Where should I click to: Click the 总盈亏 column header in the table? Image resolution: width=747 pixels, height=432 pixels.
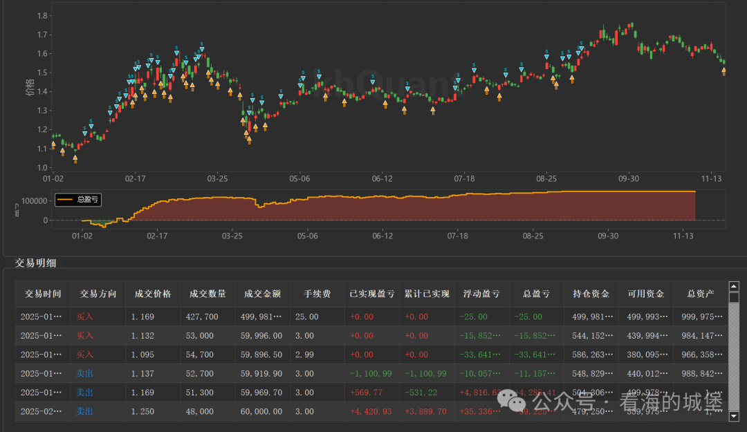536,294
